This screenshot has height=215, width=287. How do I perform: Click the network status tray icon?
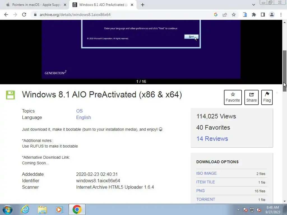[x=252, y=210]
